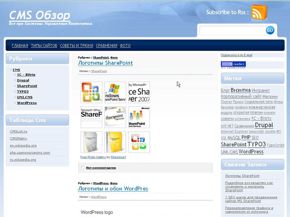This screenshot has width=290, height=217.
Task: Select the Интранет tag in cloud
Action: click(261, 90)
